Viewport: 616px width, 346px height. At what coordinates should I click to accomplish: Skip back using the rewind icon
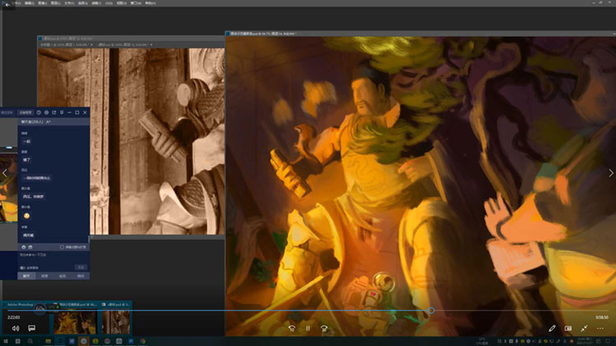click(x=291, y=328)
